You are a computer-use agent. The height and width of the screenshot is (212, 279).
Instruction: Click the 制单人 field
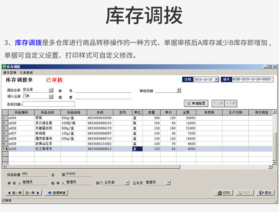pos(78,182)
